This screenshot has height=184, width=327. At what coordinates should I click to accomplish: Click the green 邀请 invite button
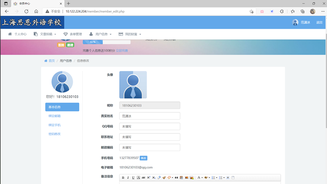[70, 45]
